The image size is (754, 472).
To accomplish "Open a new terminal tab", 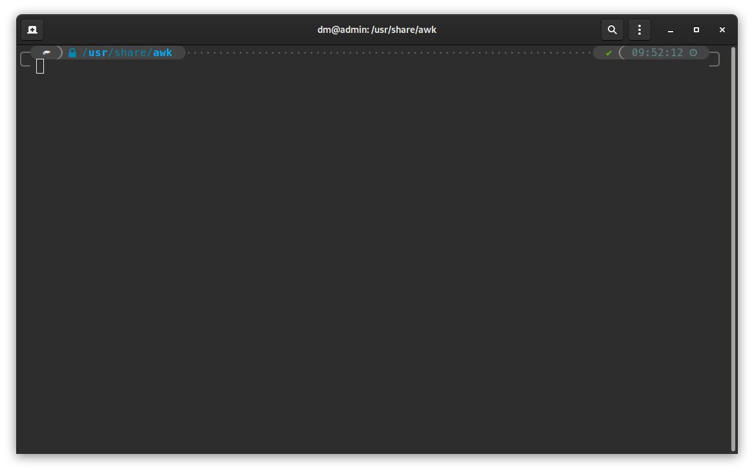I will tap(32, 30).
